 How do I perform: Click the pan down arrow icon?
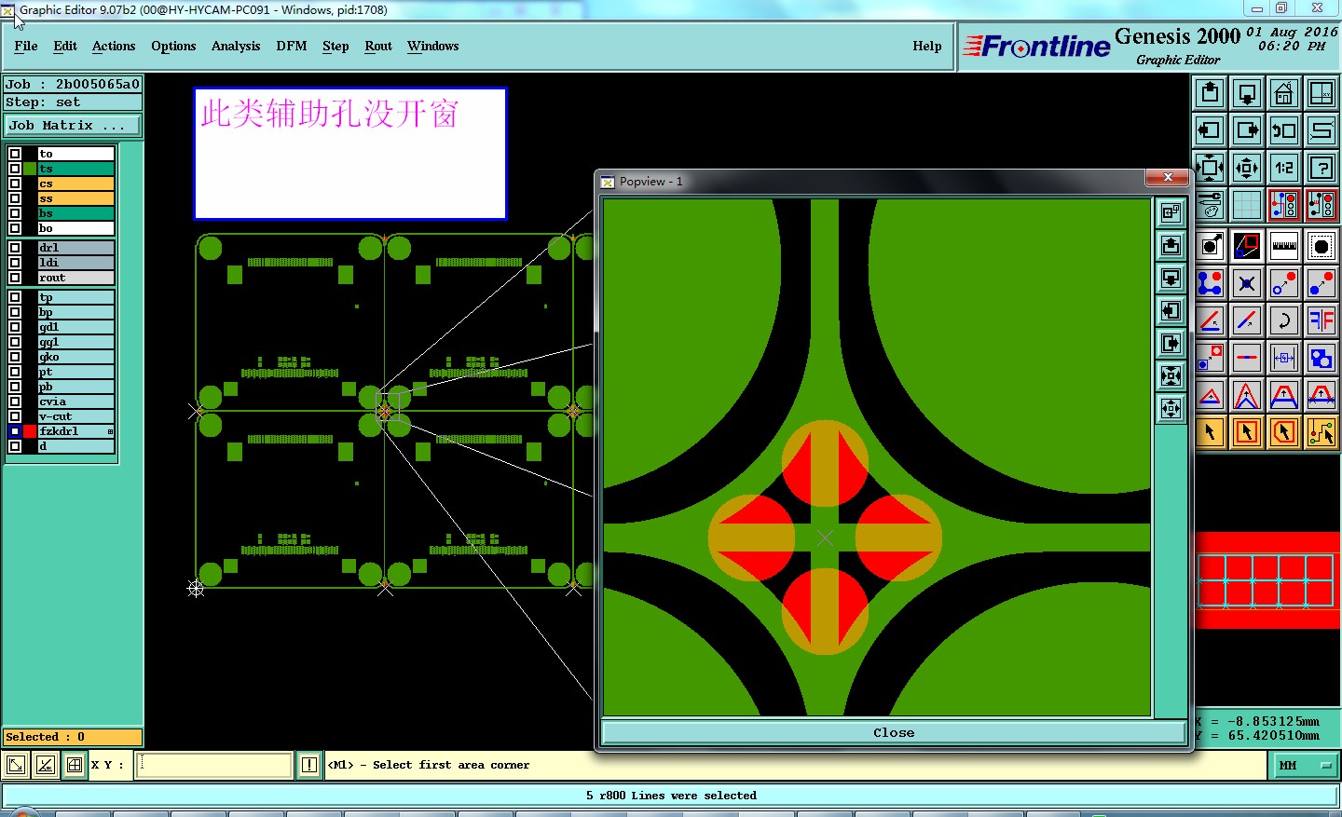(x=1247, y=93)
